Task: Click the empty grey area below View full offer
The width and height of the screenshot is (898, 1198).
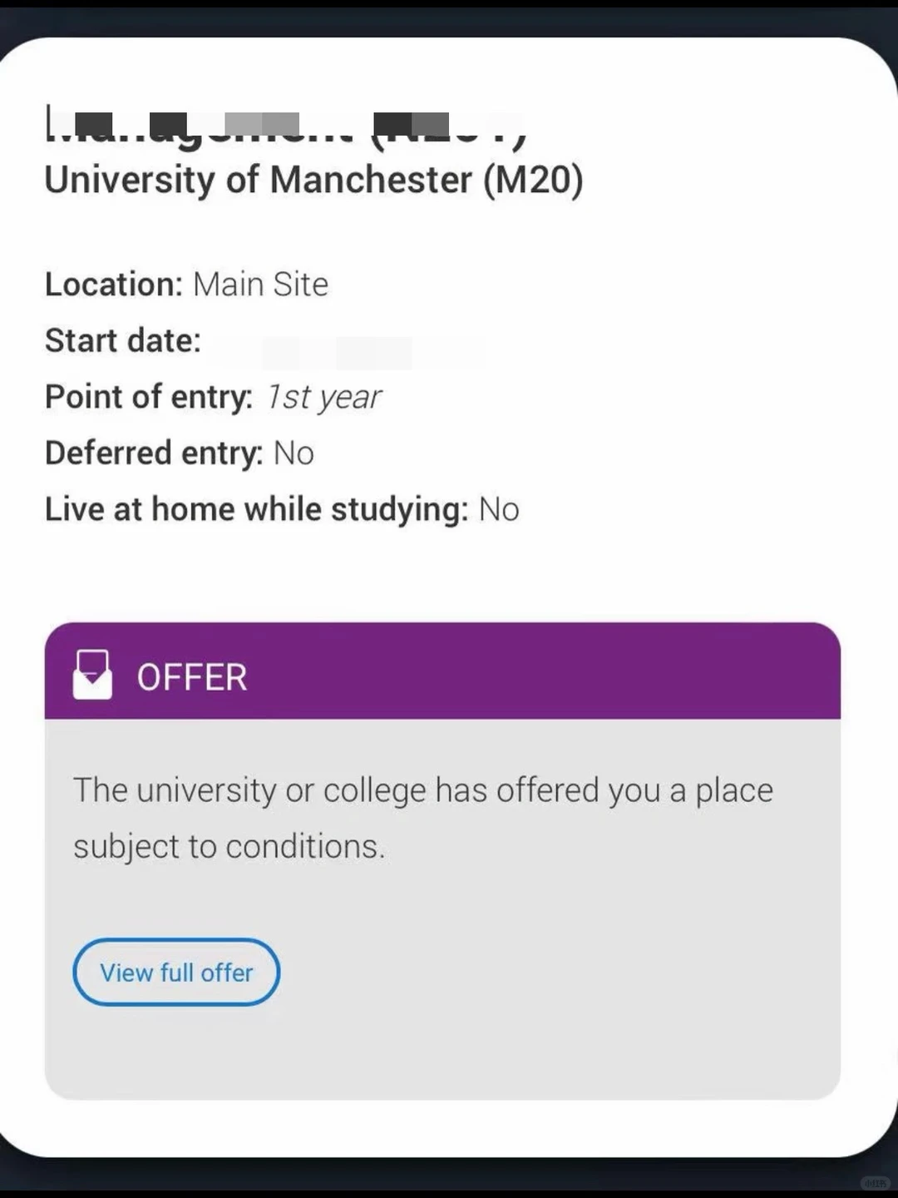Action: tap(442, 1052)
